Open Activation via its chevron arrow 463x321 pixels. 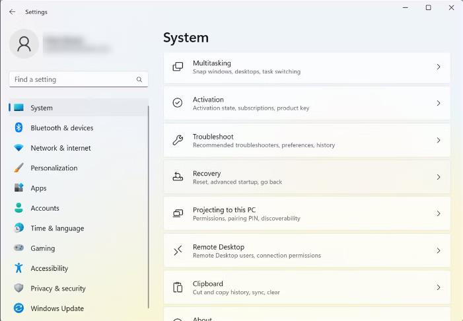pos(439,103)
